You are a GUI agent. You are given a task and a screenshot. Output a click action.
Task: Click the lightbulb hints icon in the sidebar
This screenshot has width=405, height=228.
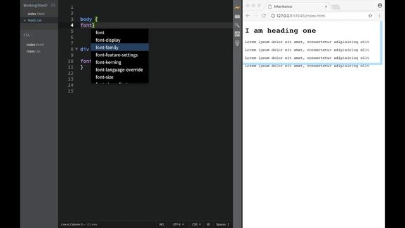coord(237,42)
